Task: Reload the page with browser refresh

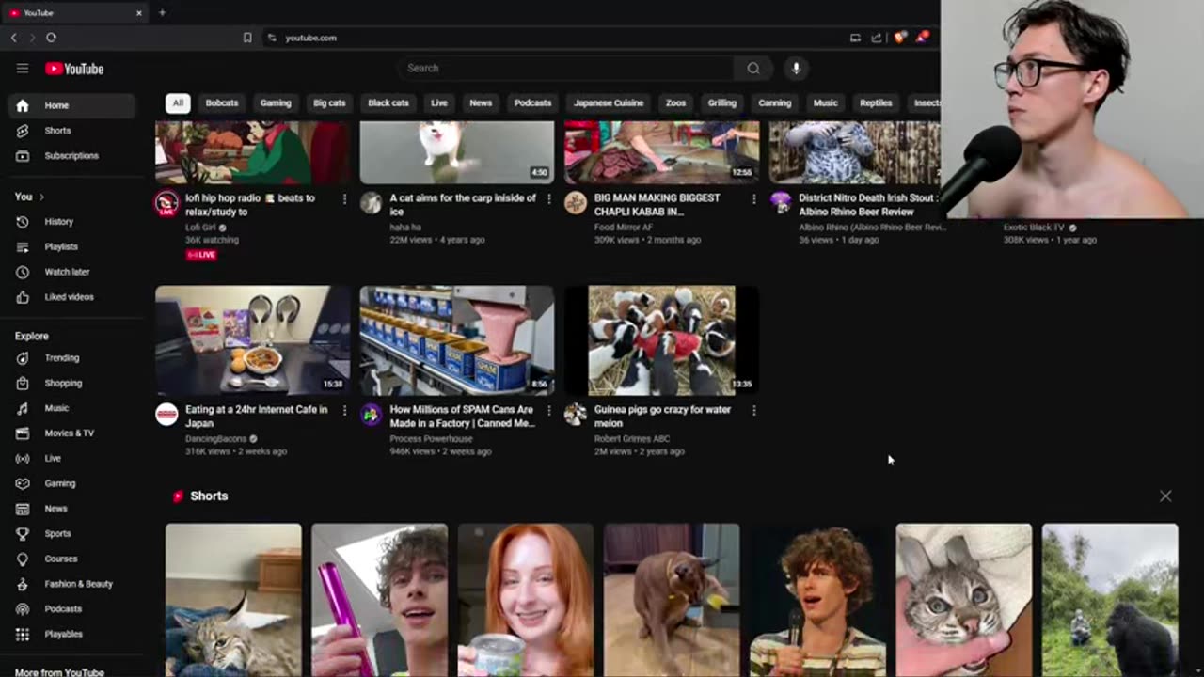Action: pos(51,38)
